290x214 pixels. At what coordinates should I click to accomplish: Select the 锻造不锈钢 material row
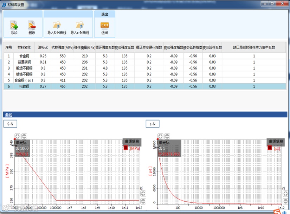(145, 68)
